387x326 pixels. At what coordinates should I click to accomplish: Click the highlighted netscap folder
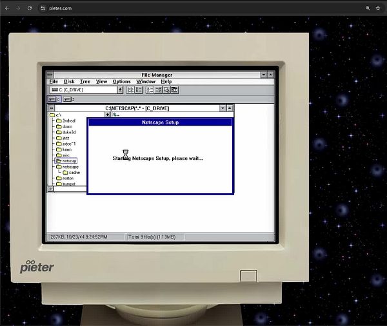pyautogui.click(x=66, y=161)
